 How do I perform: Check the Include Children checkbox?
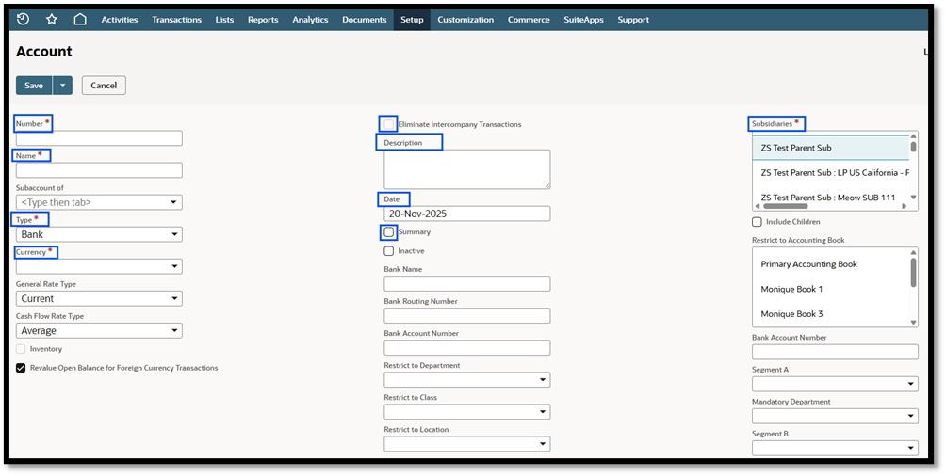tap(758, 222)
